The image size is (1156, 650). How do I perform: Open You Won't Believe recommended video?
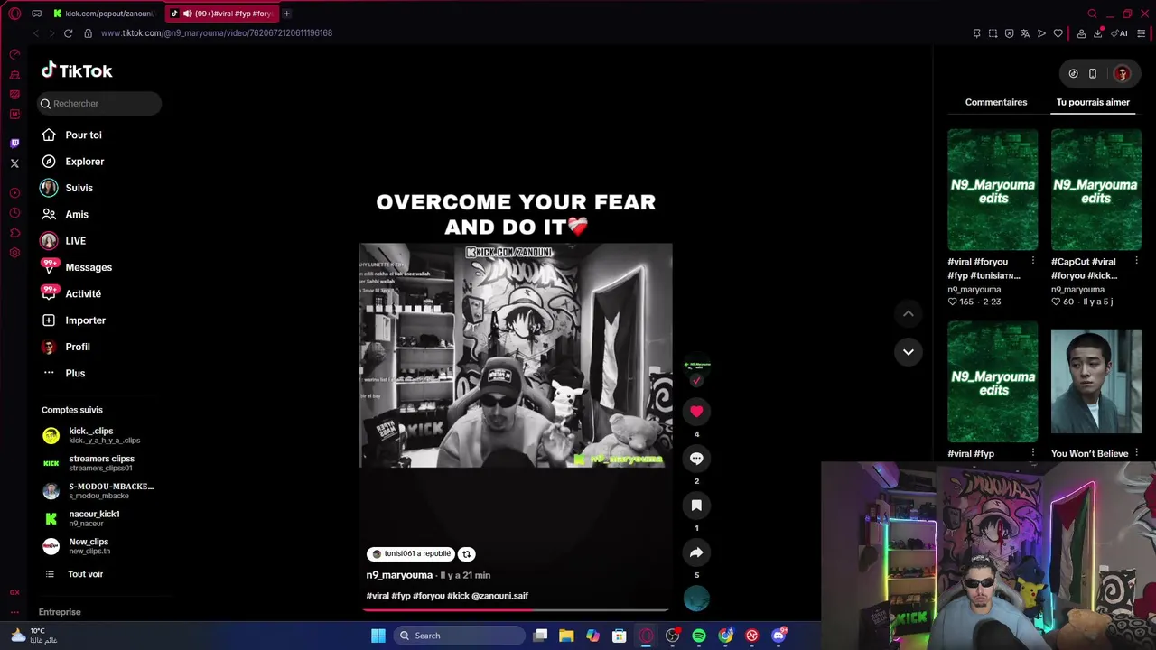[1095, 382]
